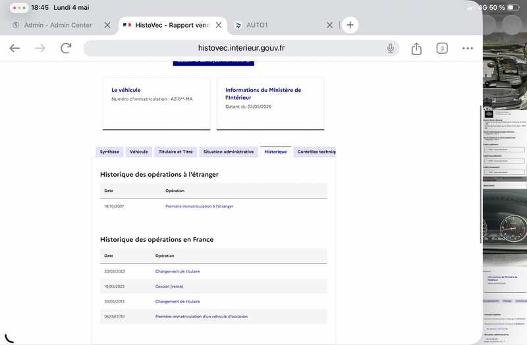Go back to the previous page

tap(14, 48)
